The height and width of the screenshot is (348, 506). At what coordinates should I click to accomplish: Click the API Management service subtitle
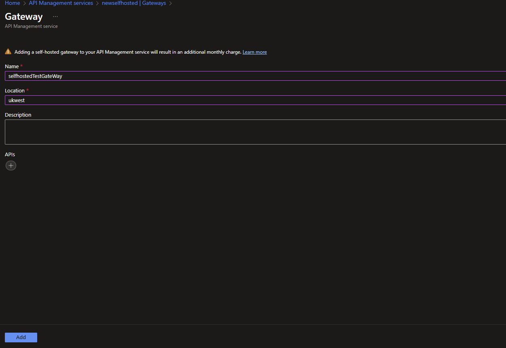31,26
